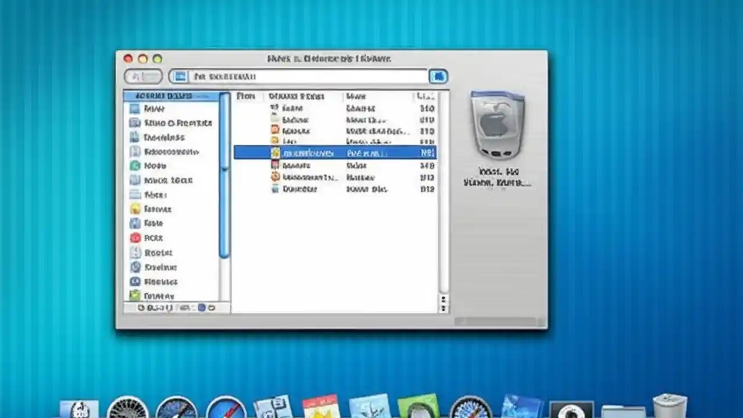Select the red circular icon in the sidebar
Screen dimensions: 743x418
click(135, 237)
